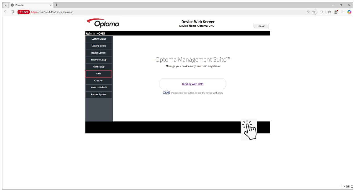
Task: Click the Admin > OMS breadcrumb text
Action: pyautogui.click(x=96, y=33)
